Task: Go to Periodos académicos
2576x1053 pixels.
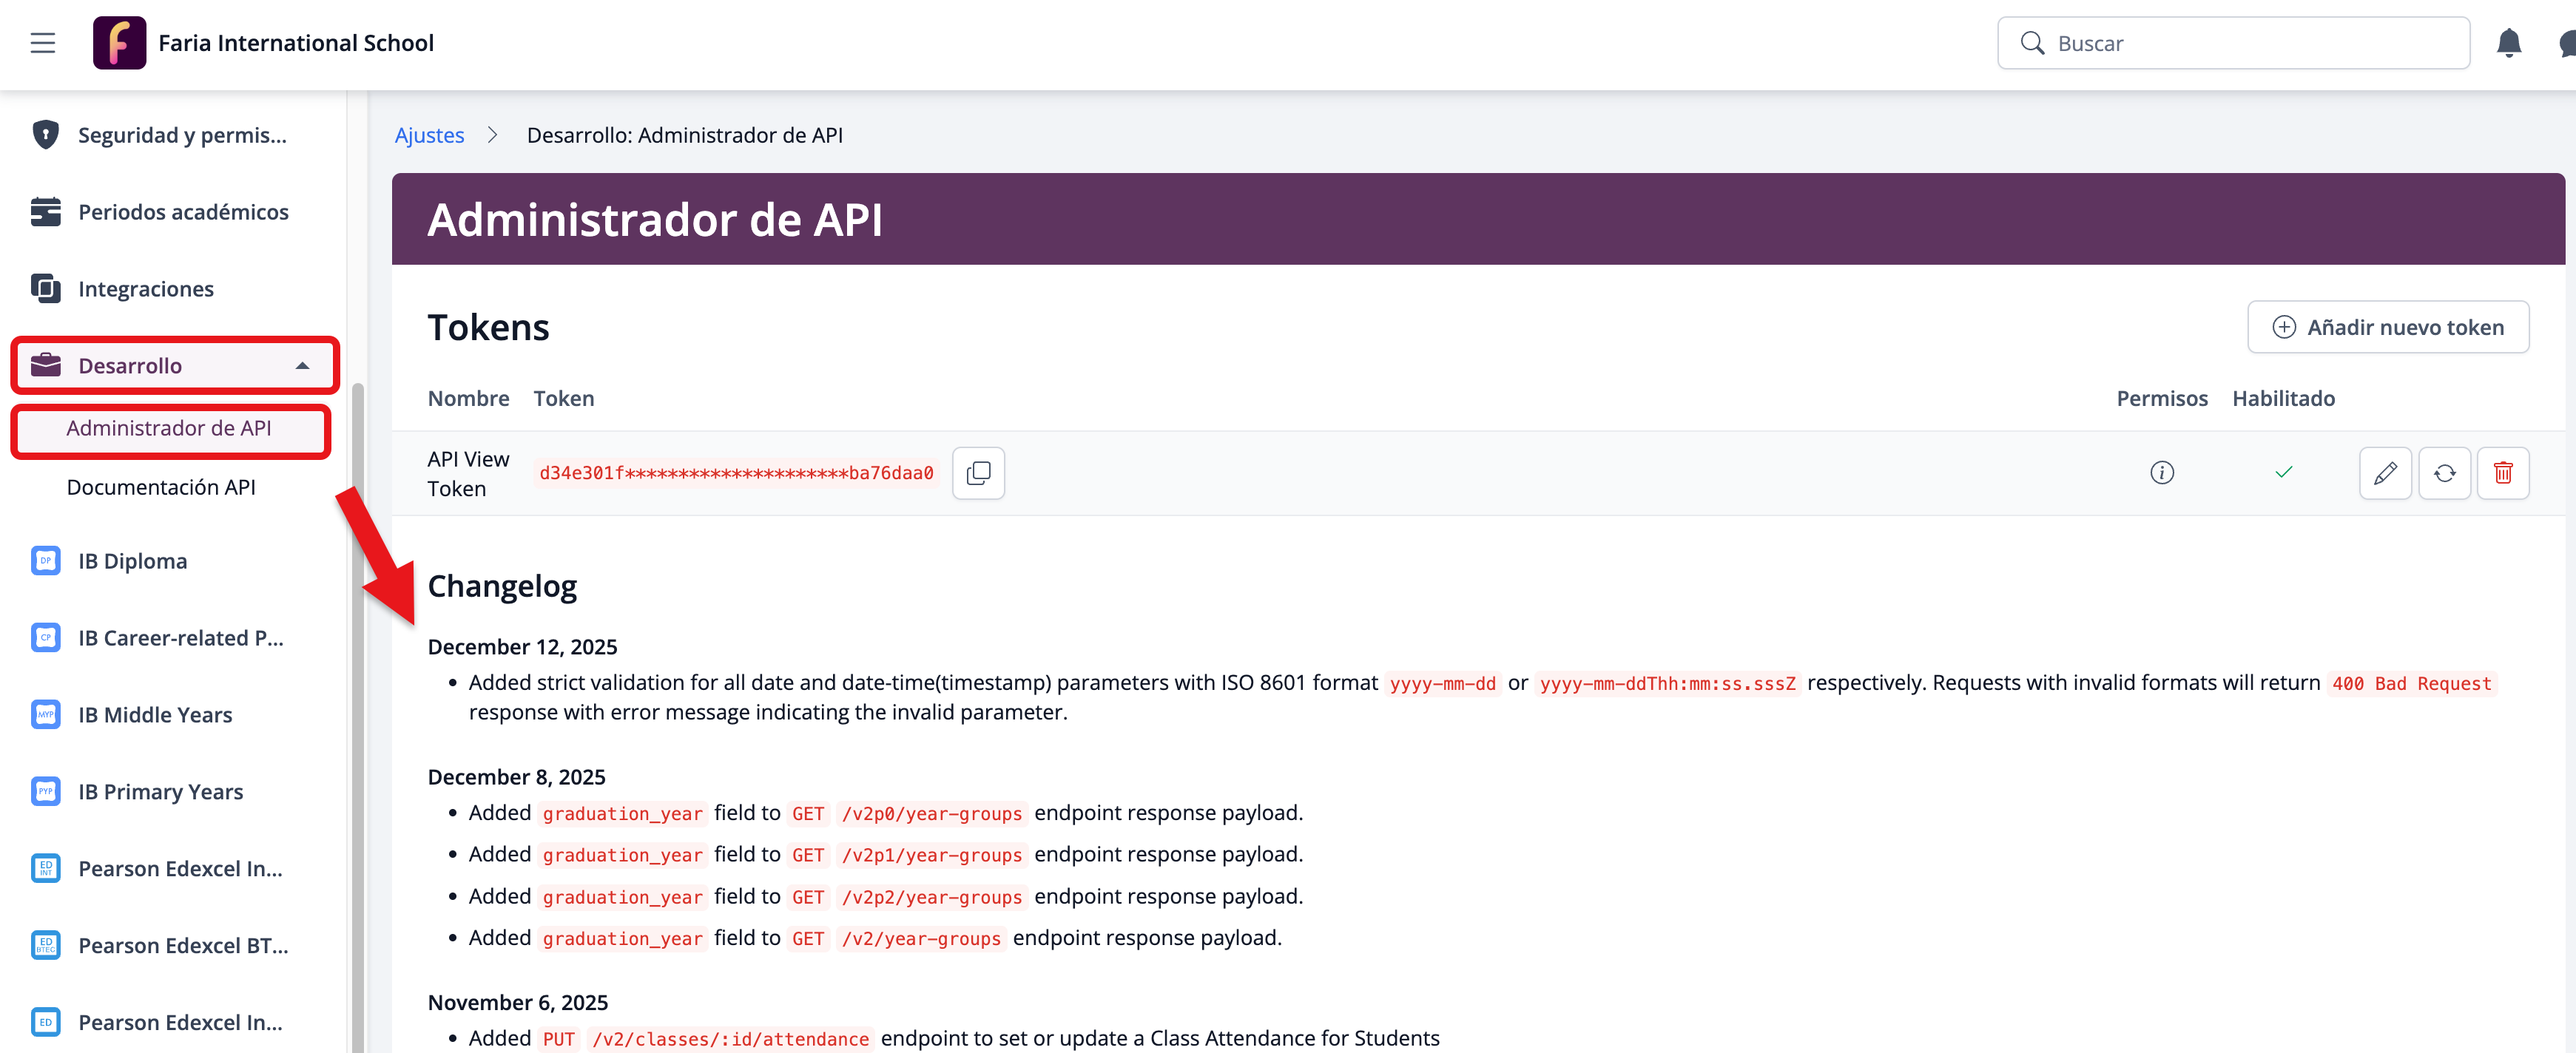Action: [x=183, y=212]
